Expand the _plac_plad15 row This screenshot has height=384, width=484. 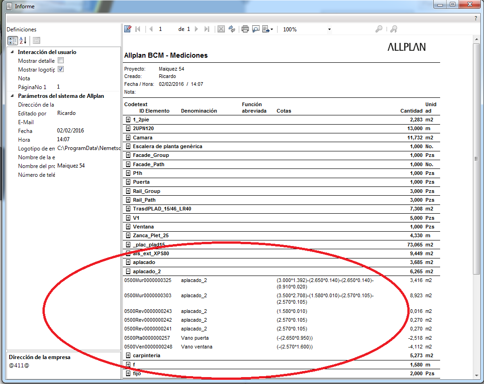(128, 245)
